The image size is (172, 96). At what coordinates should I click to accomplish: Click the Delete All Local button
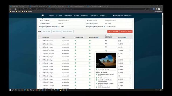click(113, 31)
